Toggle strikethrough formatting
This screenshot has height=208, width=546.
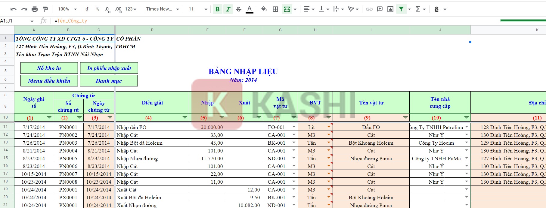point(239,9)
